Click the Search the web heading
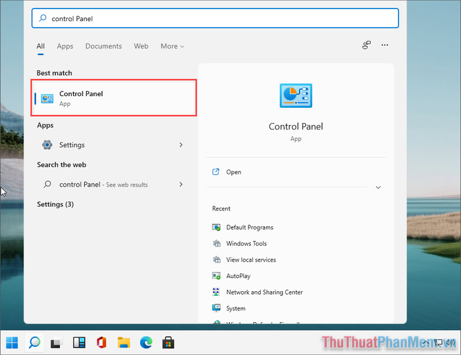The height and width of the screenshot is (355, 461). click(x=61, y=165)
